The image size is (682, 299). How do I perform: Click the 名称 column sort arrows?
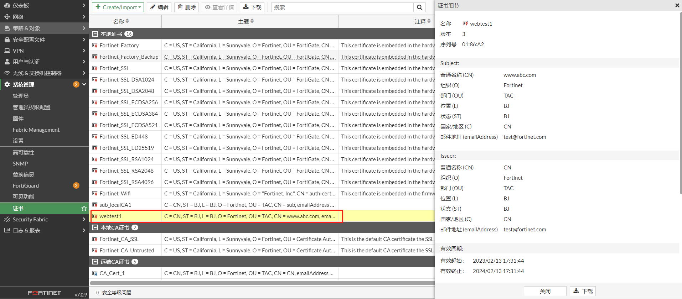coord(127,21)
